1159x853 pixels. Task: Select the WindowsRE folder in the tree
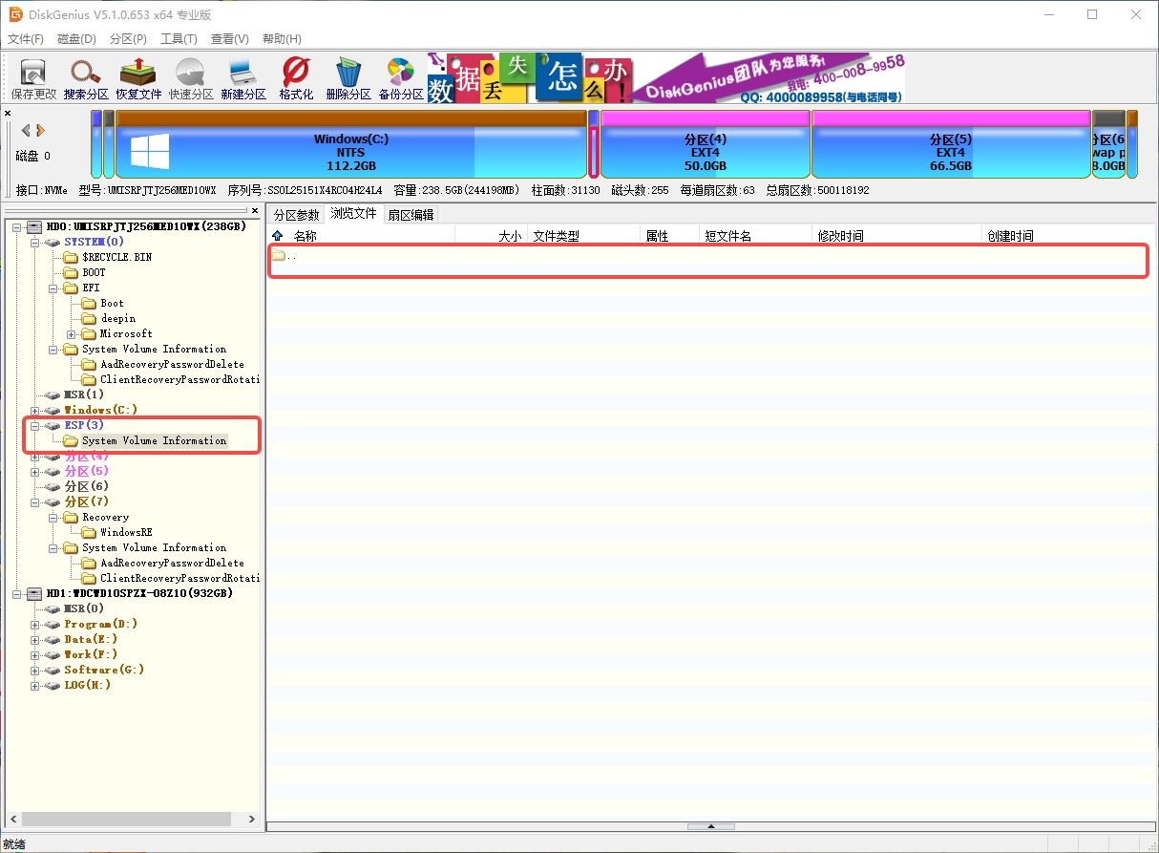click(x=126, y=532)
